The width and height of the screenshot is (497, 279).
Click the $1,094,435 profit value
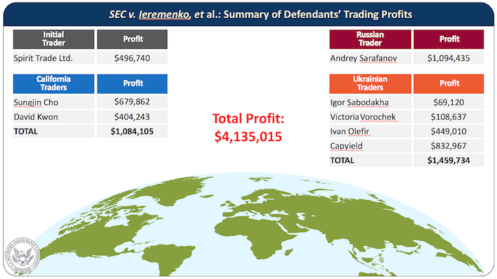click(x=449, y=58)
